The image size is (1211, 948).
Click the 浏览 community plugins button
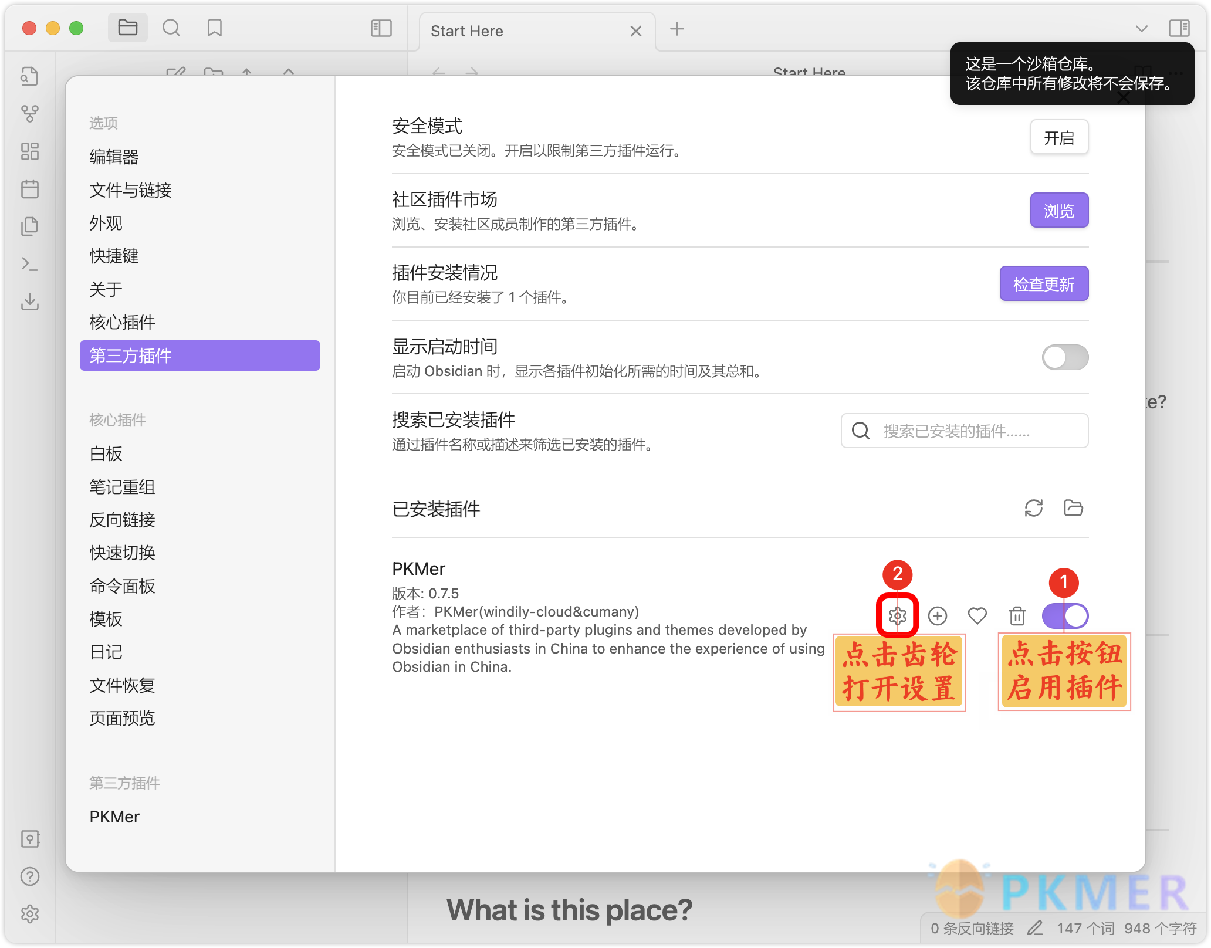[1059, 211]
